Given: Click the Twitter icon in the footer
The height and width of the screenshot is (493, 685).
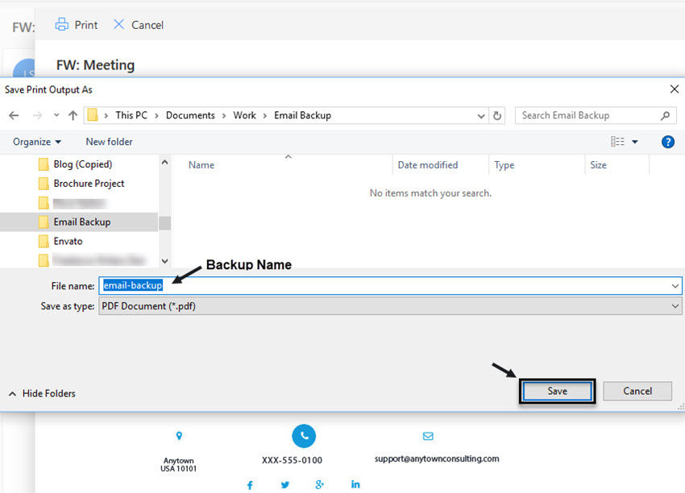Looking at the screenshot, I should 285,485.
